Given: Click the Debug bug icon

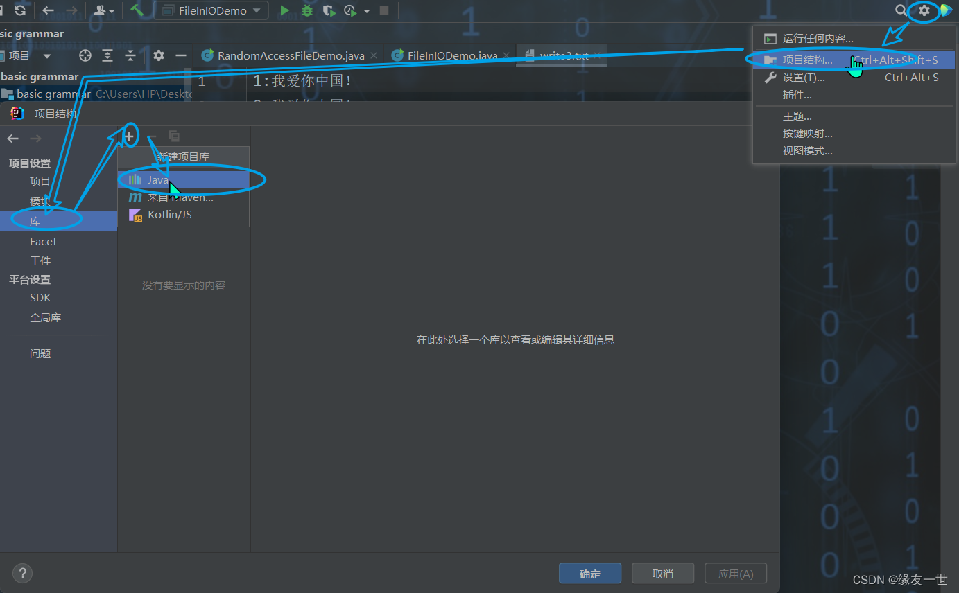Looking at the screenshot, I should pyautogui.click(x=306, y=10).
